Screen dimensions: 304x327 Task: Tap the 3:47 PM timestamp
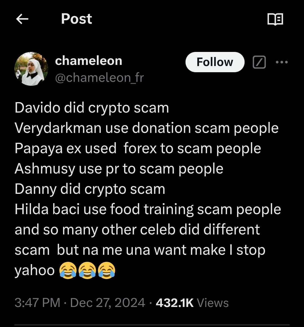coord(37,303)
